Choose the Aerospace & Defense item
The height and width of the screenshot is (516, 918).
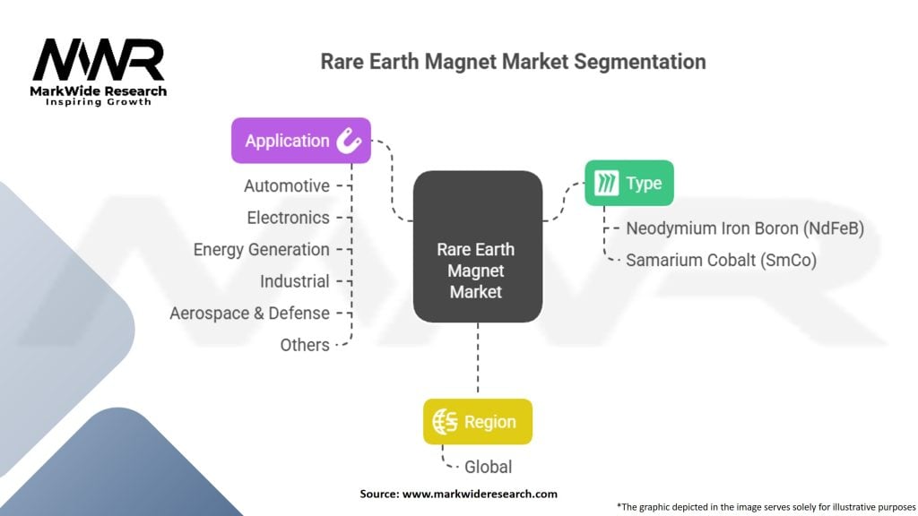pos(249,314)
